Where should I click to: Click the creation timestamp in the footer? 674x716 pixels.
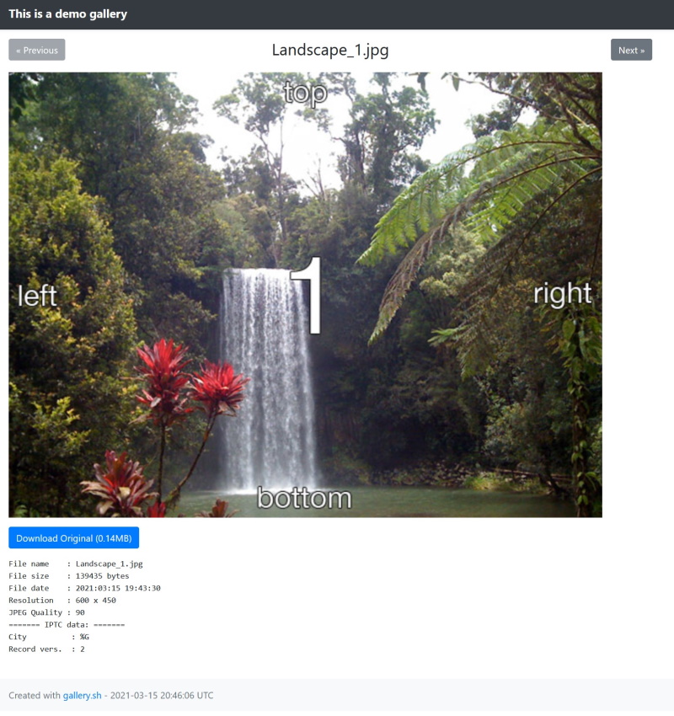(162, 695)
